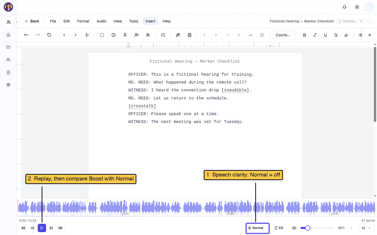Screen dimensions: 377x235
Task: Collapse toolbar with double chevron up
Action: pos(370,35)
